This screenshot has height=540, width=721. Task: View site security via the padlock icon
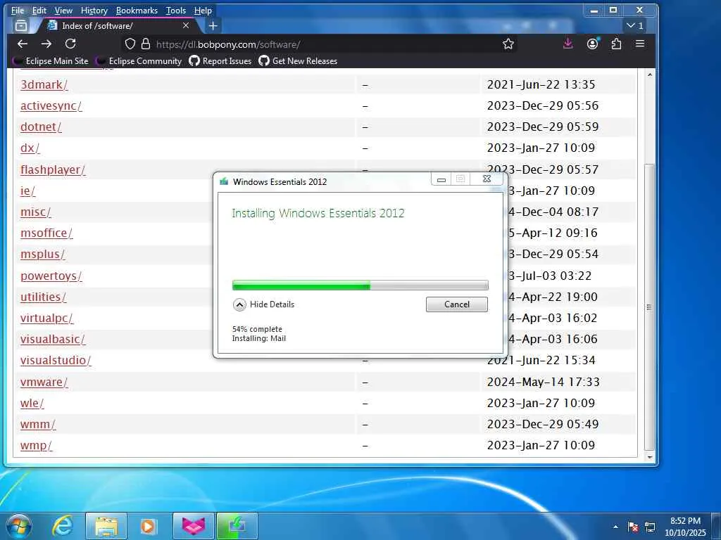click(146, 44)
